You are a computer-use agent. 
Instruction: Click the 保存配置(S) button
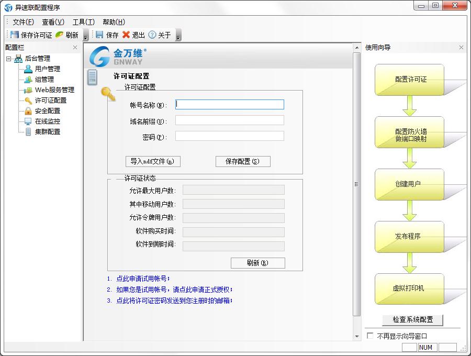click(243, 161)
